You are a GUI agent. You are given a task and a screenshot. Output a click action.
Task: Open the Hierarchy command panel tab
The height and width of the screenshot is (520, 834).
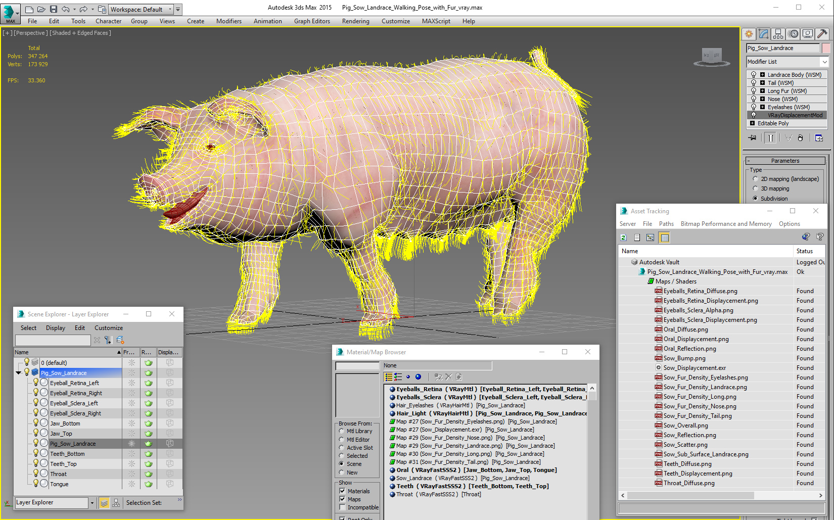click(778, 34)
